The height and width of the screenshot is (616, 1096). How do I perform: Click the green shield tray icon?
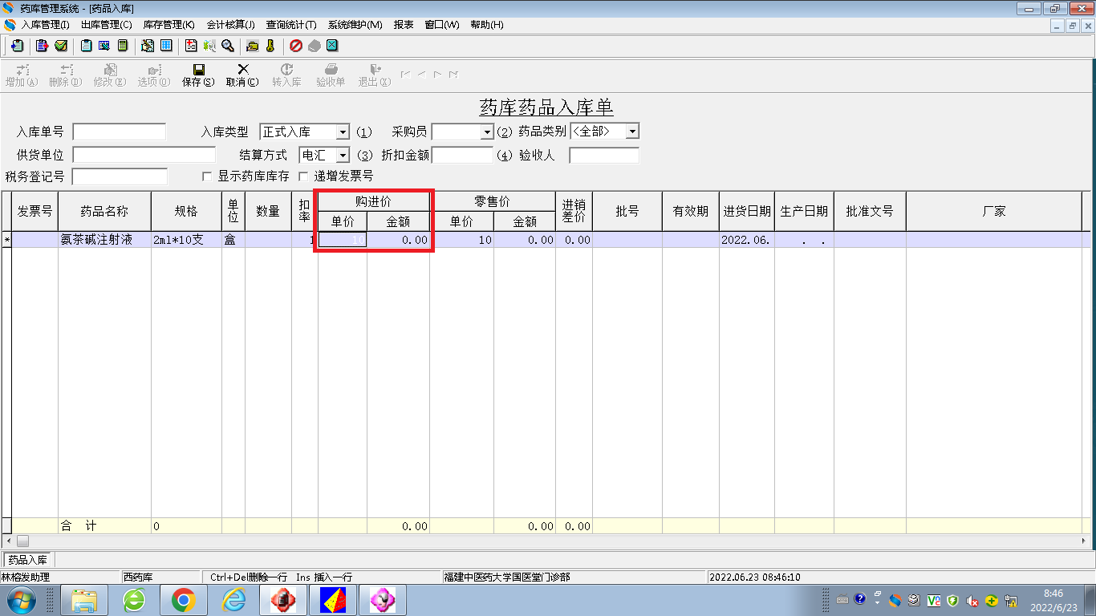click(952, 600)
